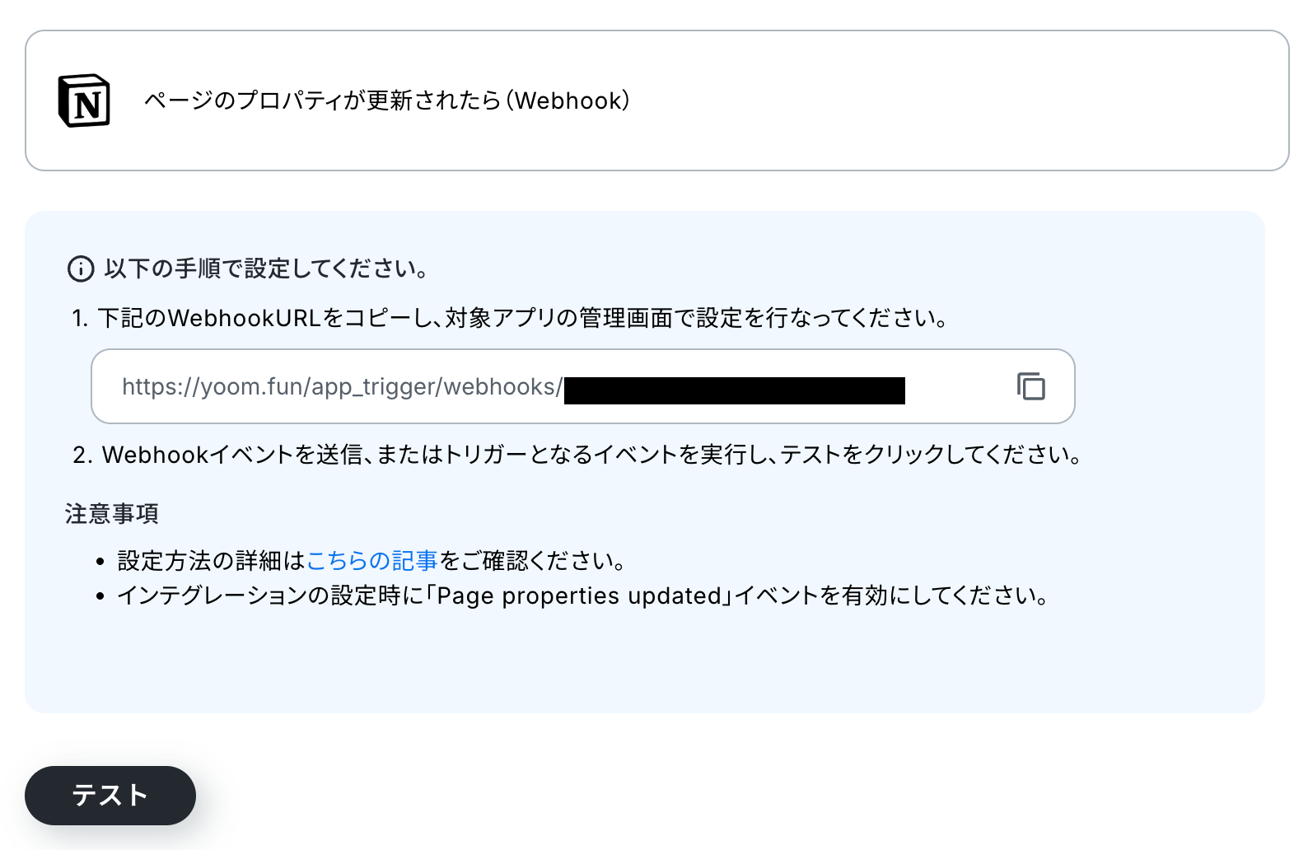This screenshot has height=850, width=1308.
Task: Click the 以下の手順で設定してください heading
Action: click(266, 269)
